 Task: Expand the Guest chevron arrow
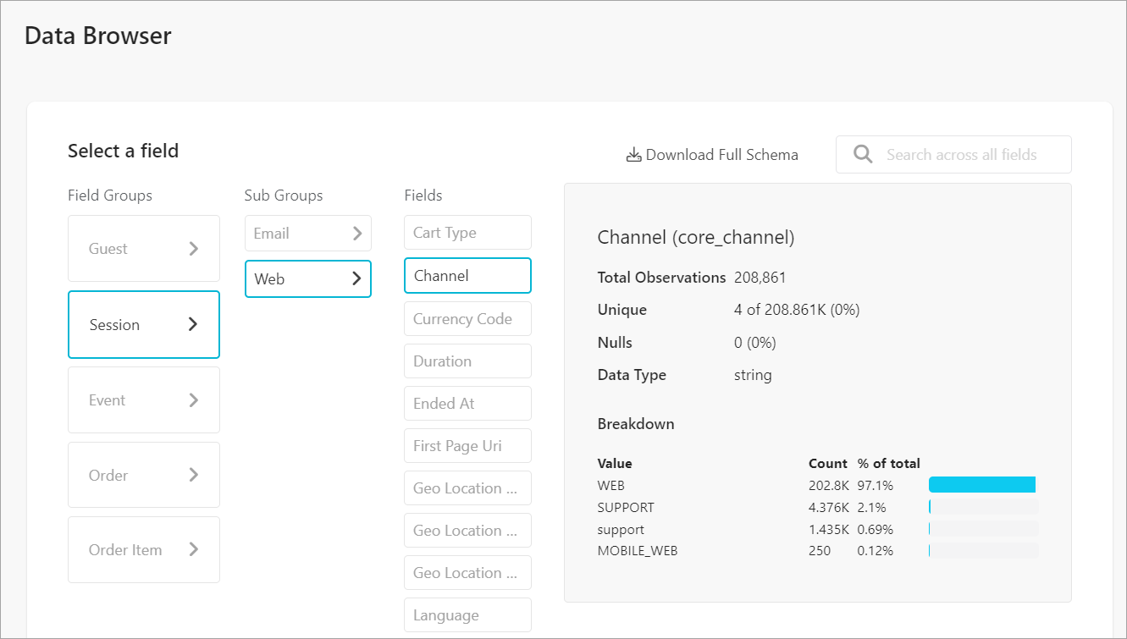coord(193,249)
